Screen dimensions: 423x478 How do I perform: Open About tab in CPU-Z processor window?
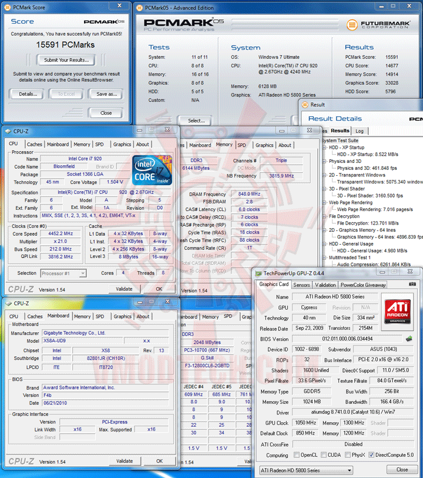pos(143,145)
